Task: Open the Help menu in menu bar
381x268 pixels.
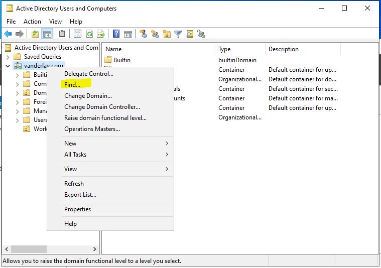Action: point(76,22)
